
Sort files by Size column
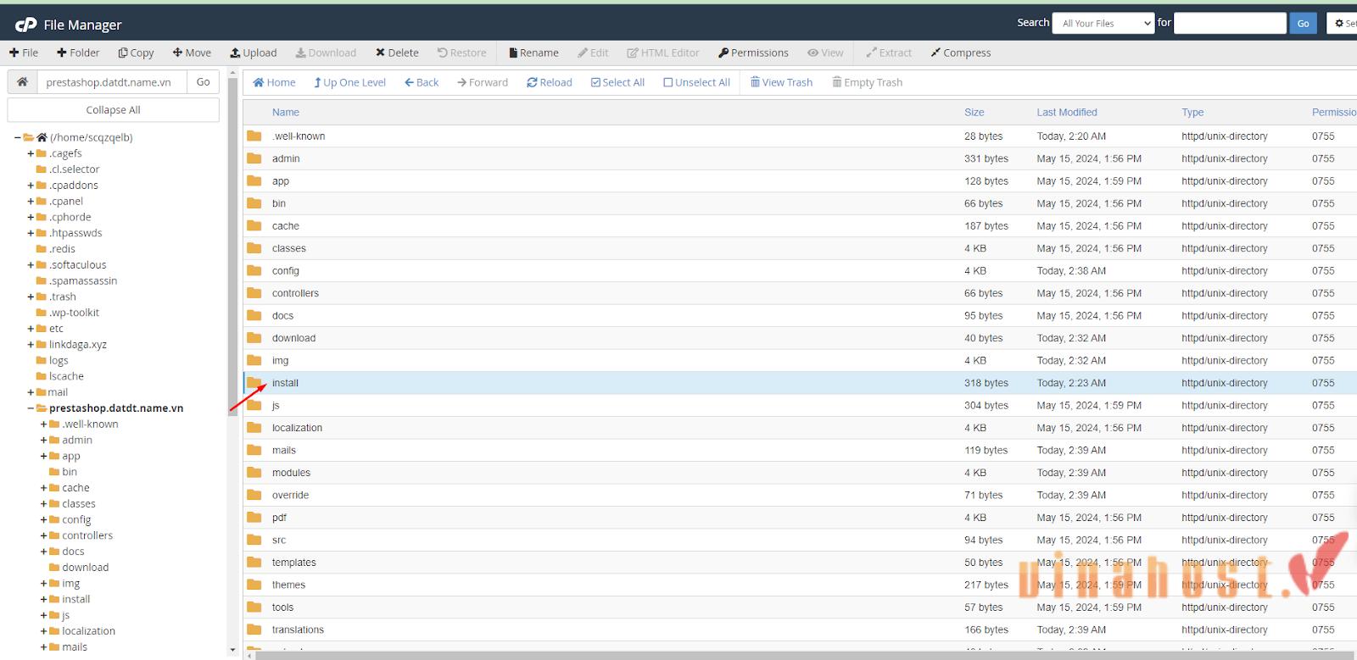tap(974, 112)
